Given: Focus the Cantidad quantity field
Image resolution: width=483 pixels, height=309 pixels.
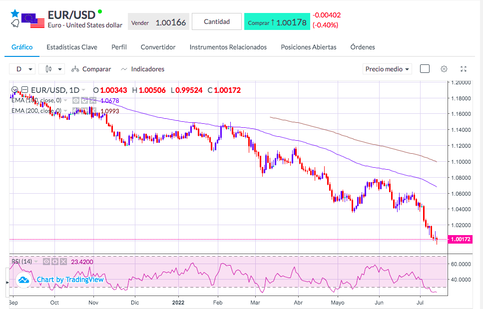Looking at the screenshot, I should pos(217,21).
